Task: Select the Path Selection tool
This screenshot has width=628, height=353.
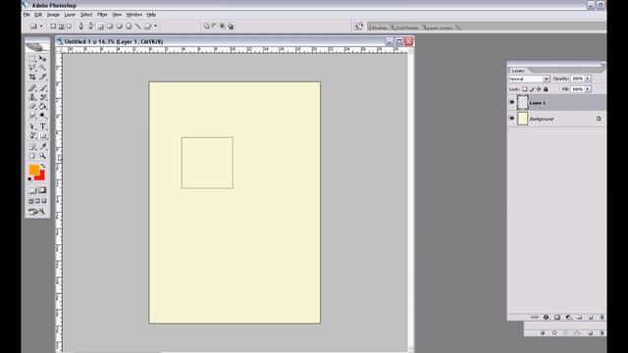Action: tap(32, 126)
